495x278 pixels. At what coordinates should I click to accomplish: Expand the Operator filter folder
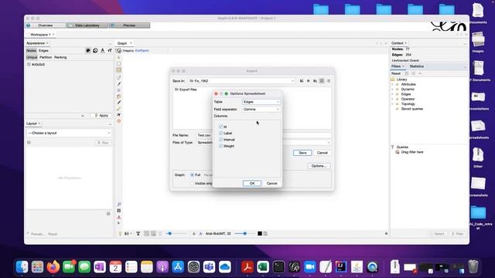(x=393, y=99)
